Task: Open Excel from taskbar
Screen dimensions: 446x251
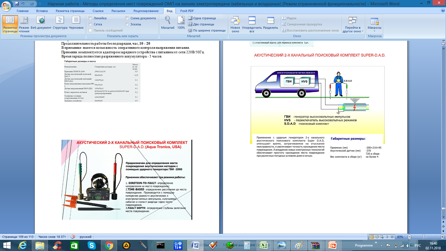Action: [x=264, y=245]
